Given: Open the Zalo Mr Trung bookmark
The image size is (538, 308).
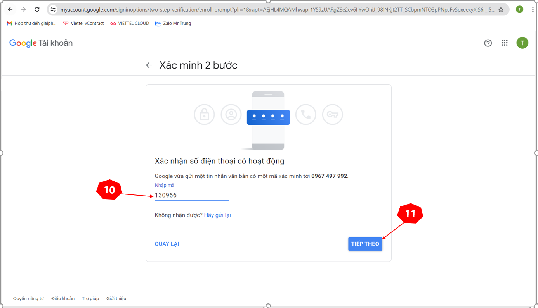Looking at the screenshot, I should coord(173,24).
